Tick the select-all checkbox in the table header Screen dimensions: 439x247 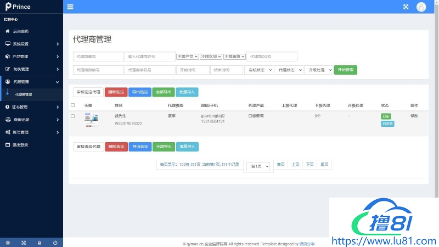click(x=73, y=105)
